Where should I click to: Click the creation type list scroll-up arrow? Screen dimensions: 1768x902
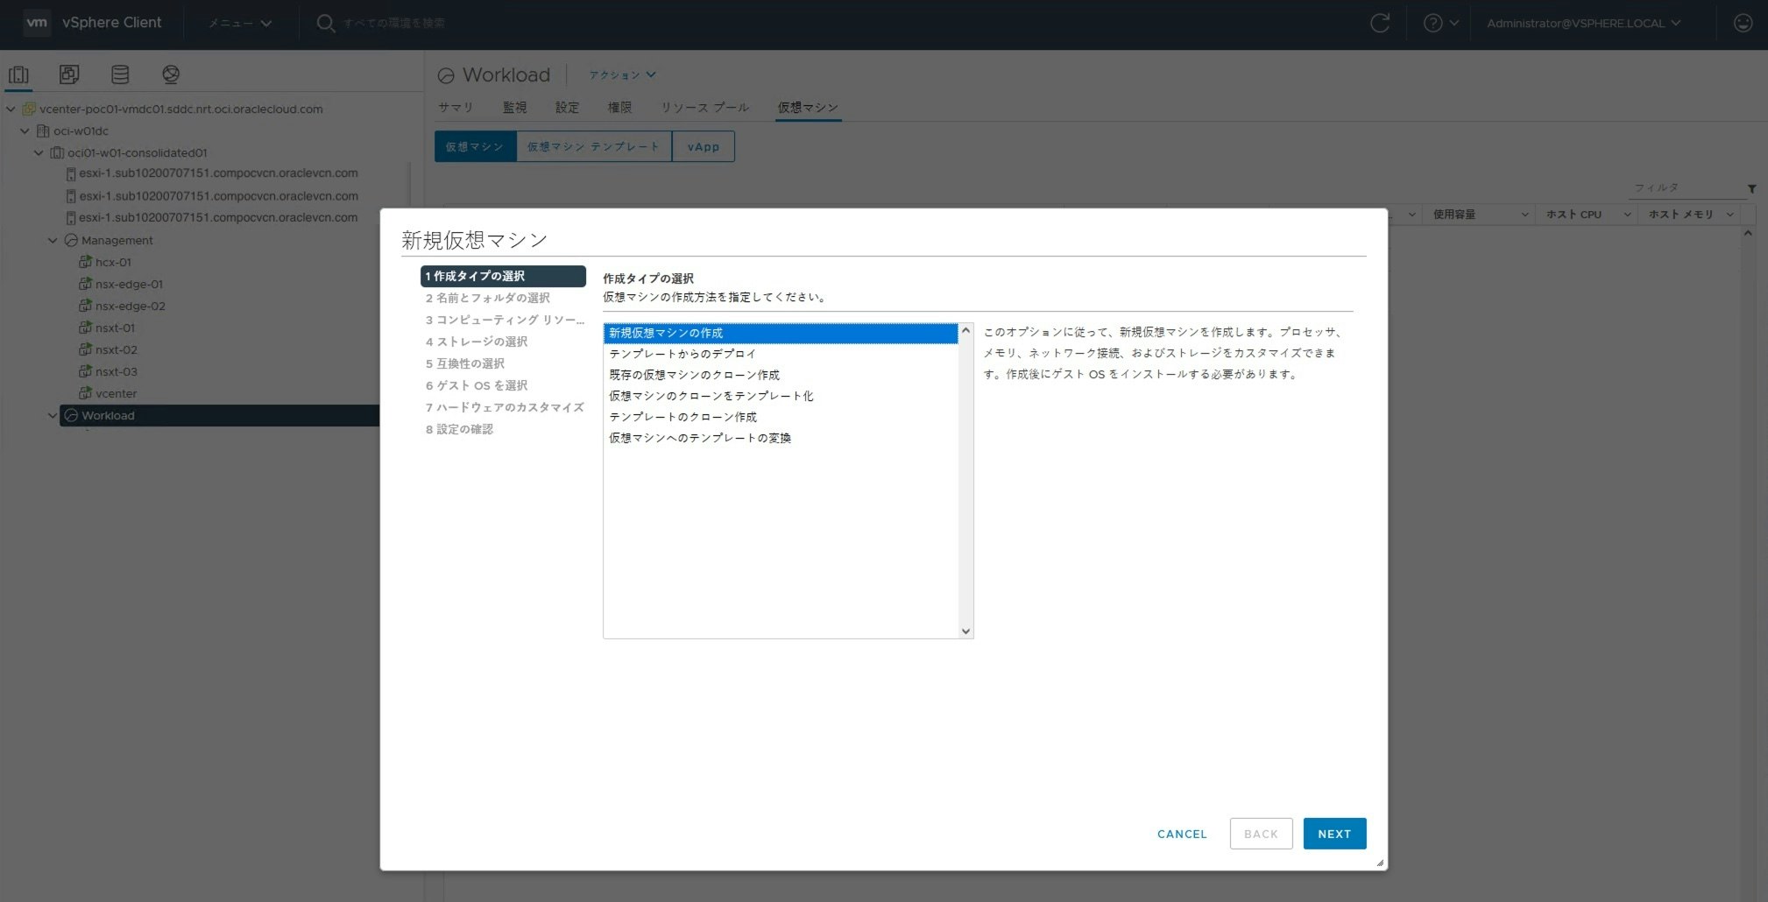[x=965, y=331]
